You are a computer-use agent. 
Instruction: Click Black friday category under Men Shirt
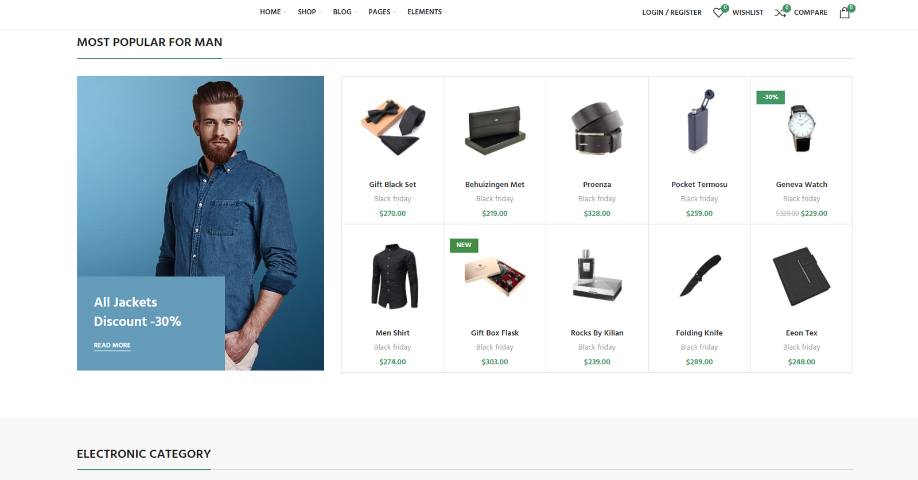coord(392,348)
